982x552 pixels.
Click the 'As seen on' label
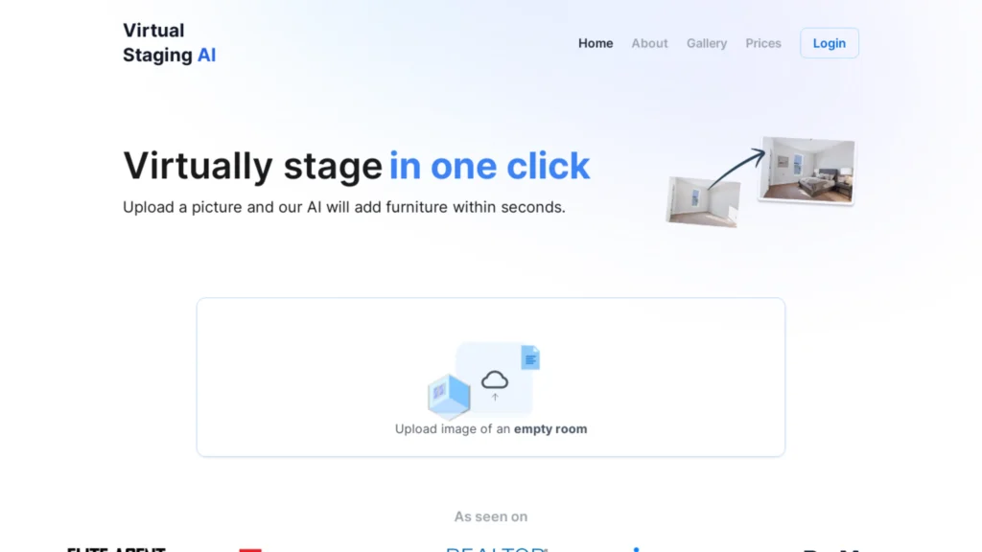pos(491,517)
